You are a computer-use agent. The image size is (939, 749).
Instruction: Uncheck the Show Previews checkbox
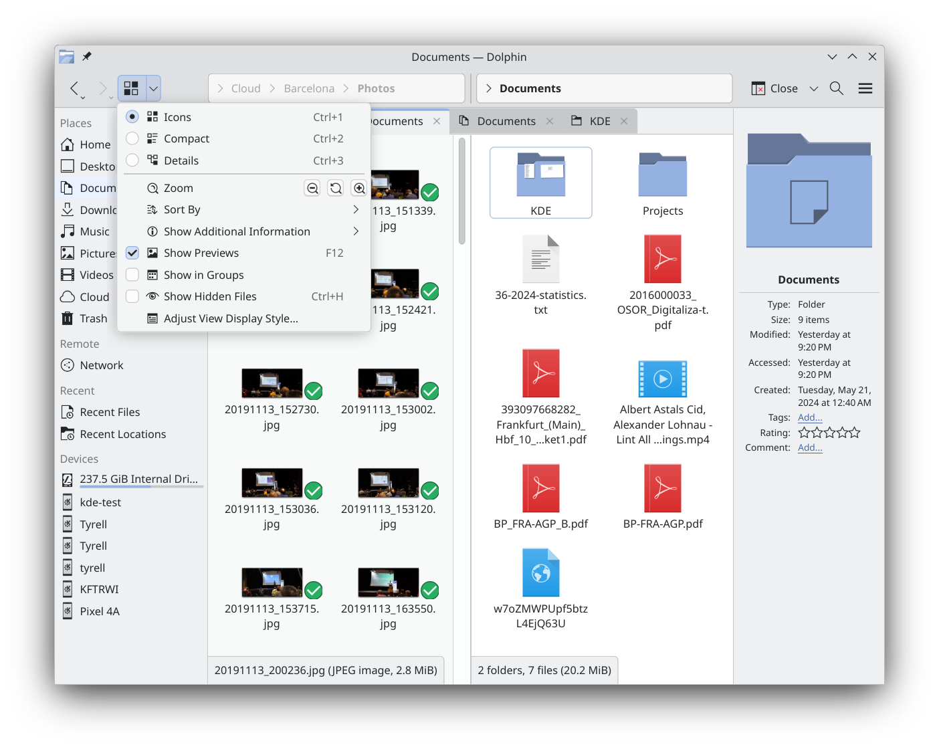coord(132,253)
